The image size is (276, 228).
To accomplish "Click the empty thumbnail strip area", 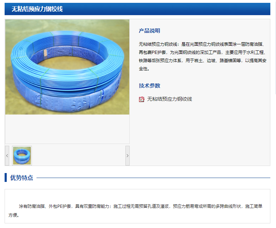I will (x=79, y=156).
